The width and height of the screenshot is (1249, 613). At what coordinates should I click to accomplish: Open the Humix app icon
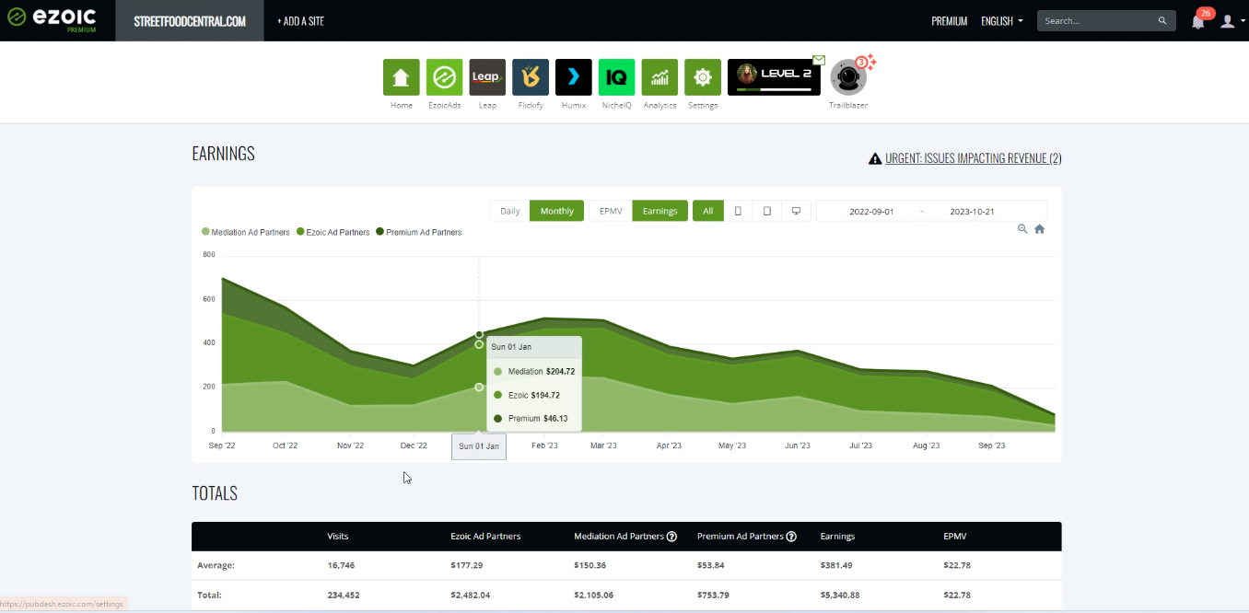(x=574, y=77)
